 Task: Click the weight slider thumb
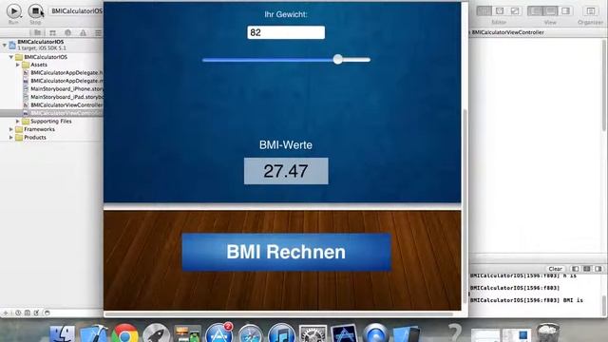pyautogui.click(x=338, y=59)
